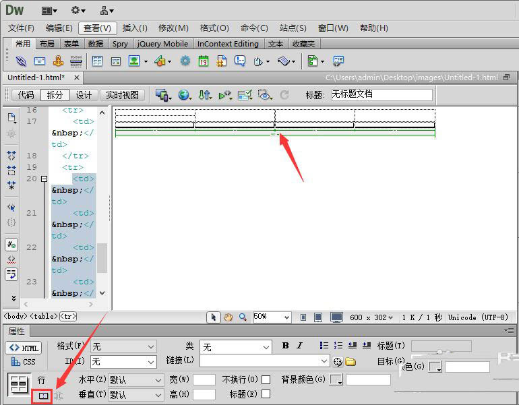Open multiscreen preview icon
519x405 pixels.
pos(162,95)
